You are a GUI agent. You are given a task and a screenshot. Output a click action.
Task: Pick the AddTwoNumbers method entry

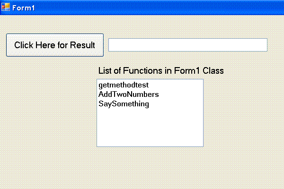[129, 94]
